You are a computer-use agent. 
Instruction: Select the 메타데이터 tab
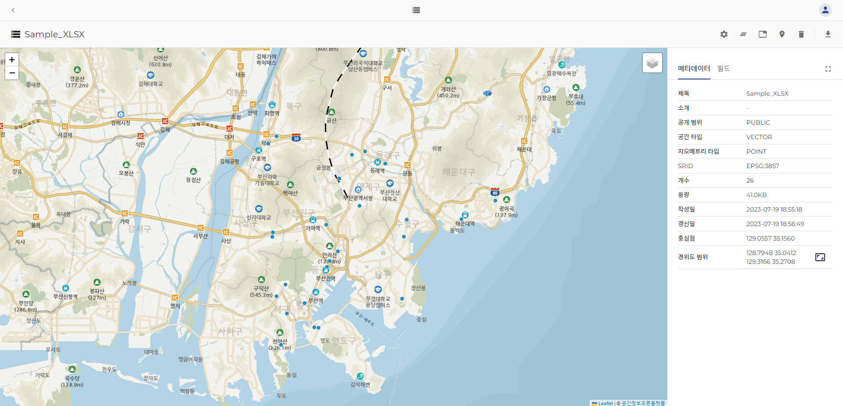[x=694, y=68]
